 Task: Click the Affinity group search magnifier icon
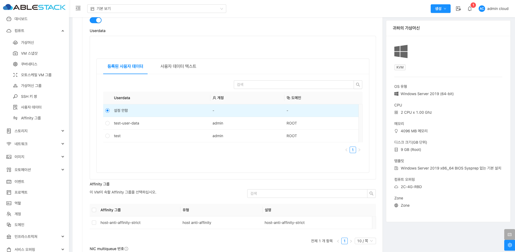(371, 194)
